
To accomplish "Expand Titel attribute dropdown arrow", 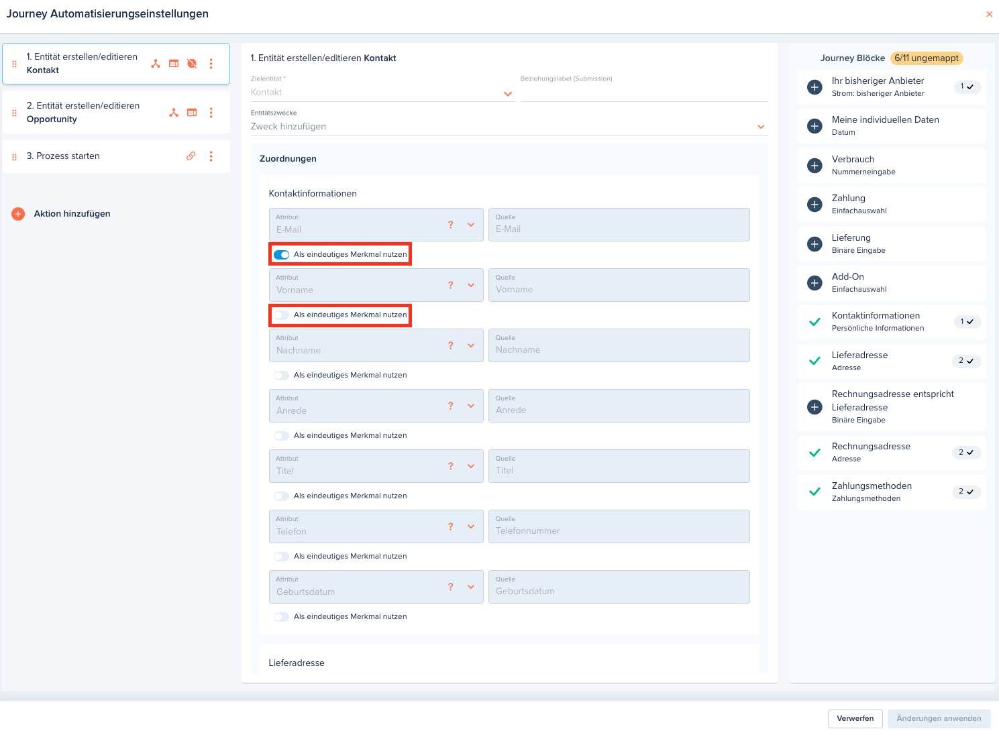I will (471, 466).
